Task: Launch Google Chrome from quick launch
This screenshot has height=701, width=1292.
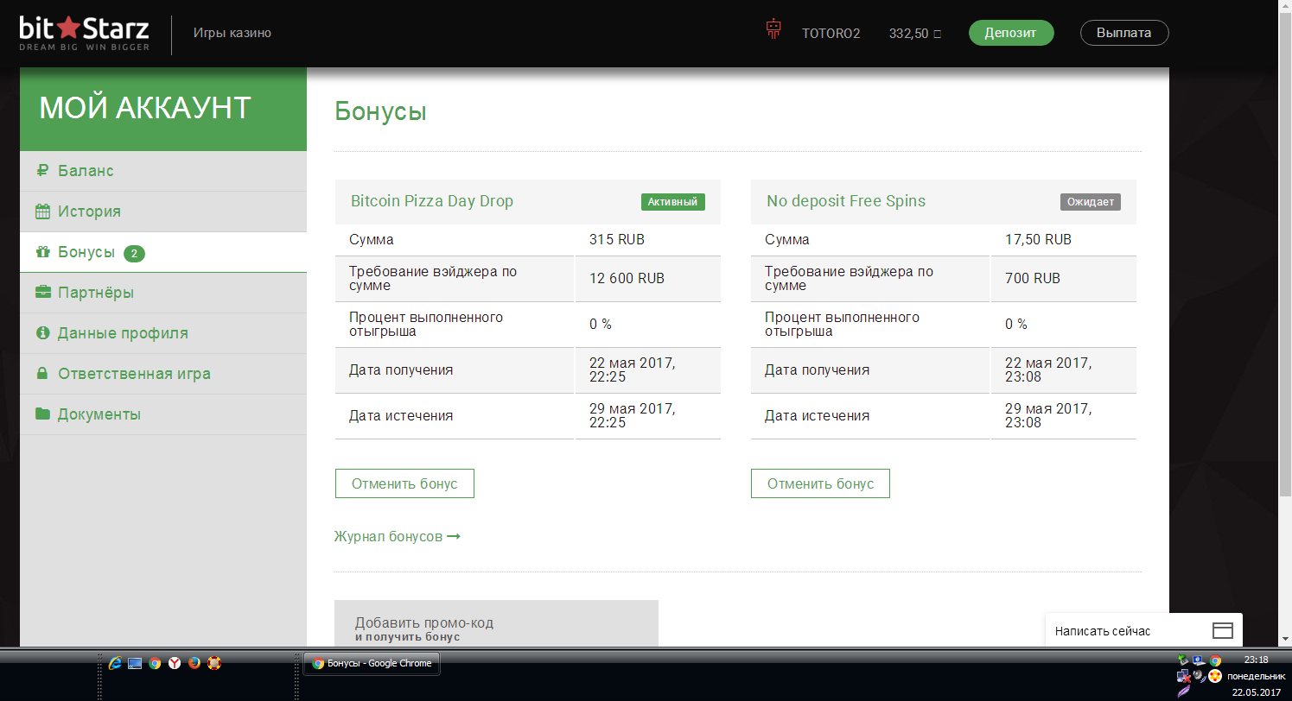Action: point(155,663)
